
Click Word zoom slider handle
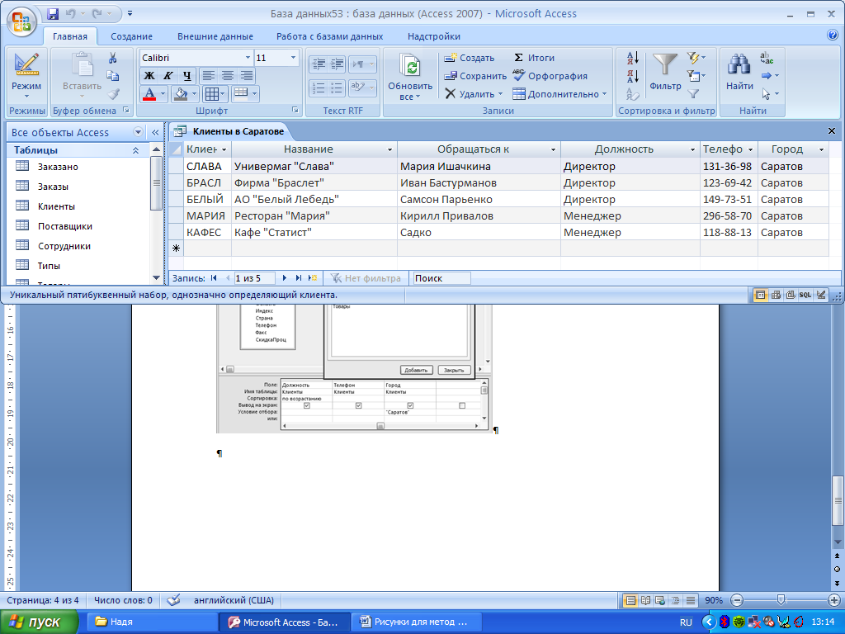coord(781,599)
